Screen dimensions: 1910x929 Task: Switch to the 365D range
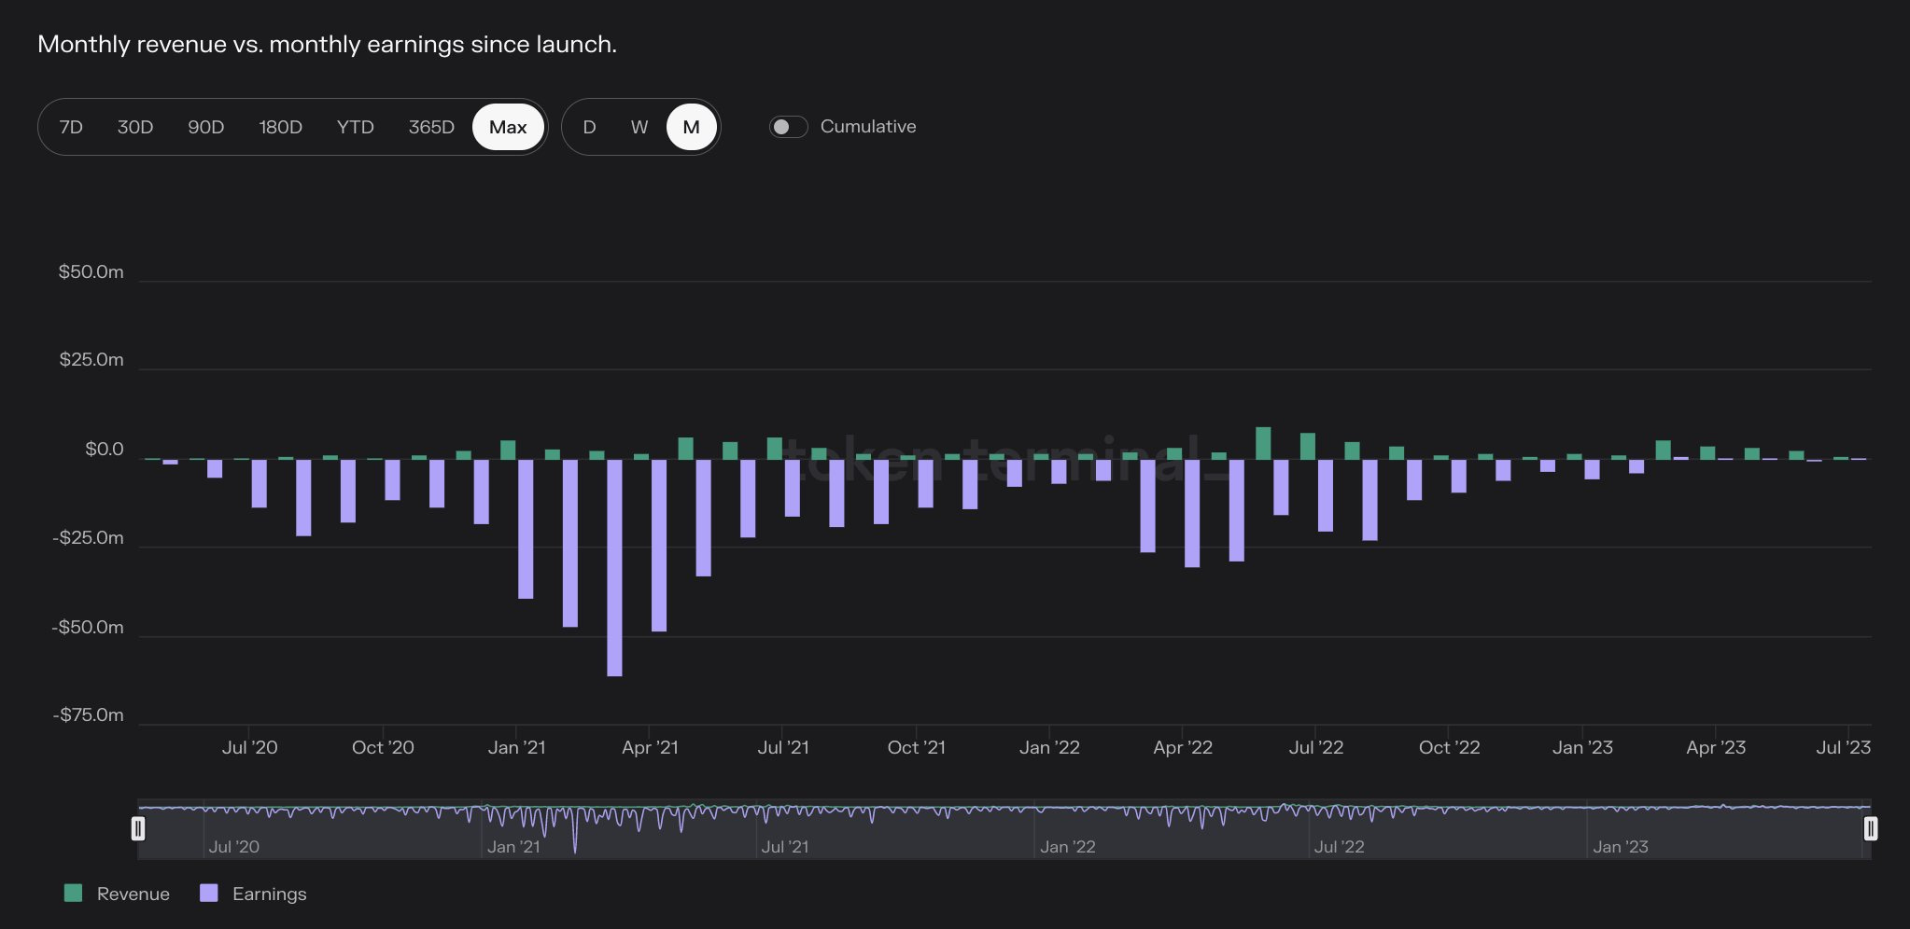431,127
